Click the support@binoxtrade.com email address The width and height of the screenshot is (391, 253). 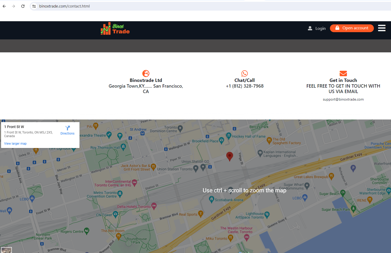[343, 99]
